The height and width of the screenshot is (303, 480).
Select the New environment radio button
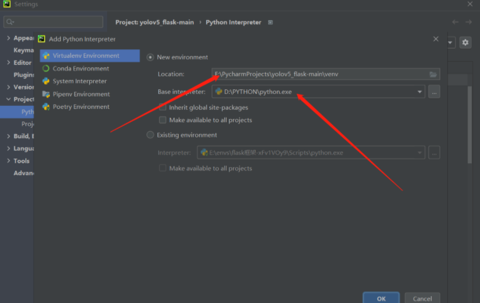tap(150, 57)
